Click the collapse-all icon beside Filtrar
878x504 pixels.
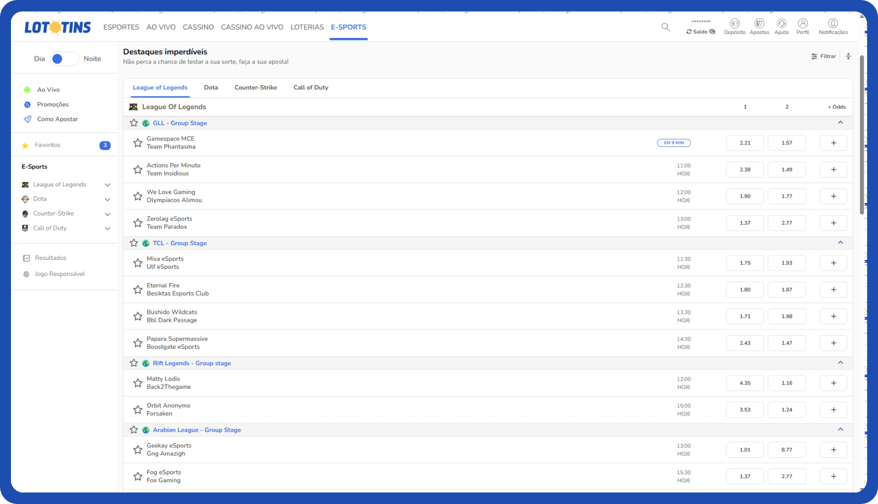click(848, 56)
